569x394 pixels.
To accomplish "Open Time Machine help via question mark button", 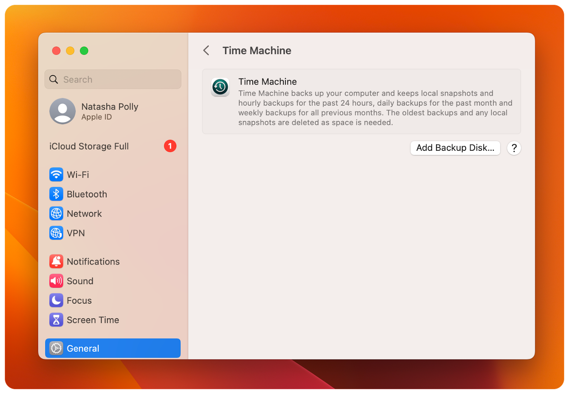I will point(514,148).
